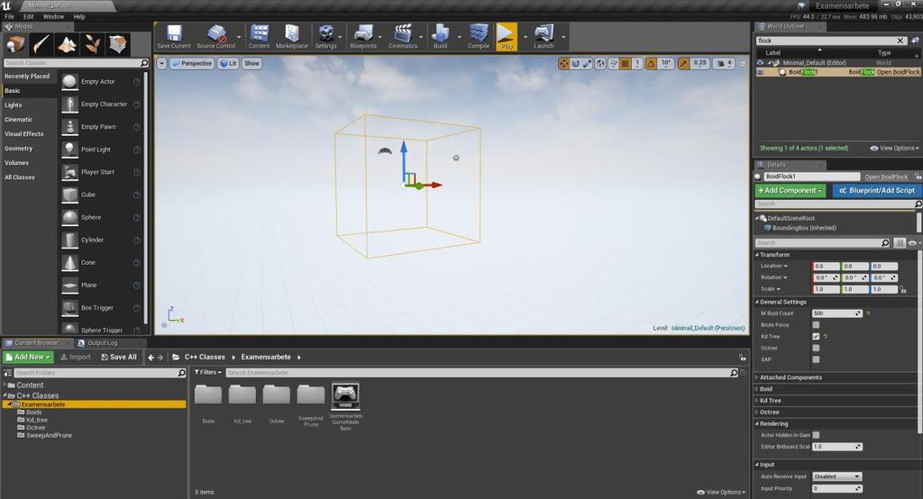Click M Boid Count value field
This screenshot has width=923, height=499.
click(x=837, y=313)
